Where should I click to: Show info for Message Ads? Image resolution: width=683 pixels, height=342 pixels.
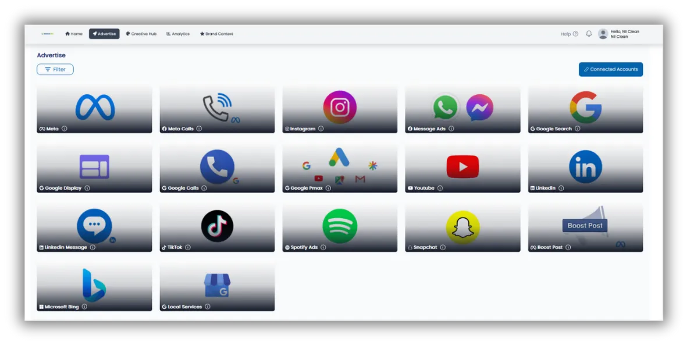coord(451,129)
